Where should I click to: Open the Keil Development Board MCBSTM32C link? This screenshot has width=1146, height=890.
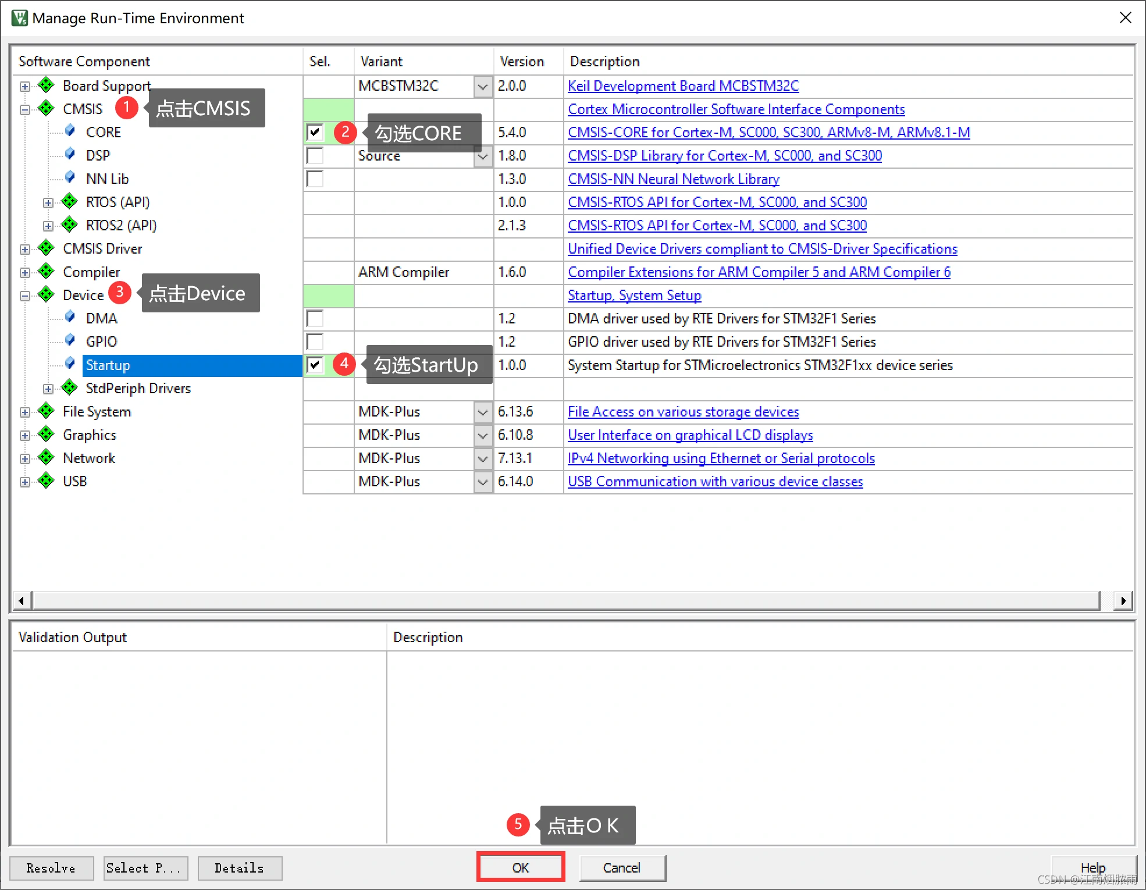683,86
